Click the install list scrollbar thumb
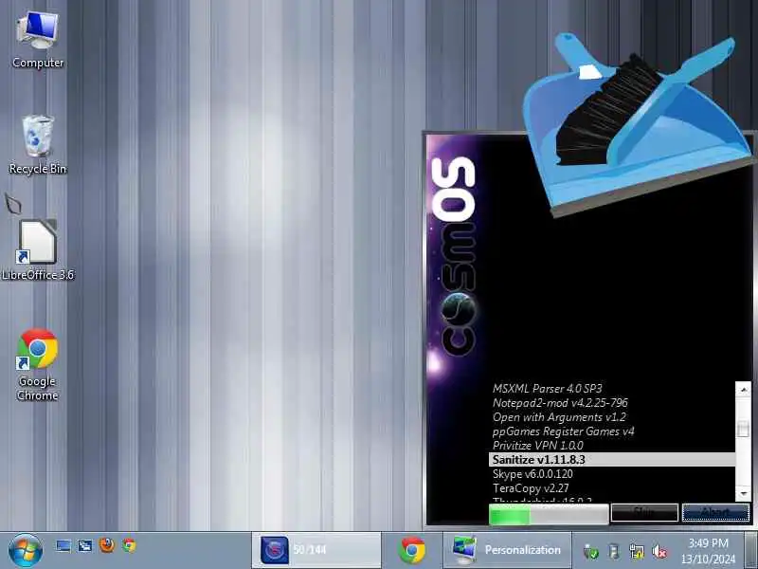The height and width of the screenshot is (569, 758). coord(743,430)
